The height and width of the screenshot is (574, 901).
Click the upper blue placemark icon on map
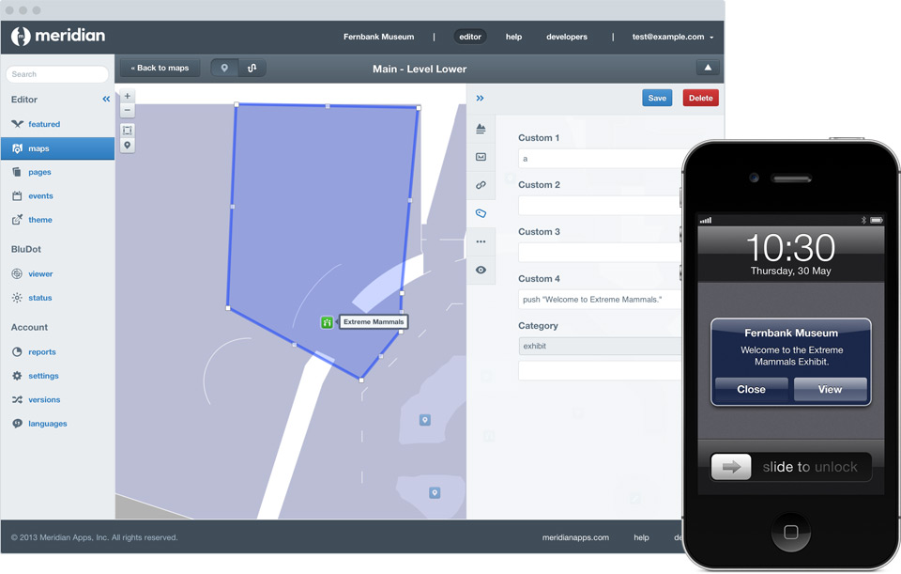(x=424, y=421)
